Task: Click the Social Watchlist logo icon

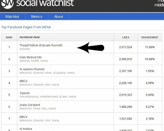Action: tap(7, 4)
